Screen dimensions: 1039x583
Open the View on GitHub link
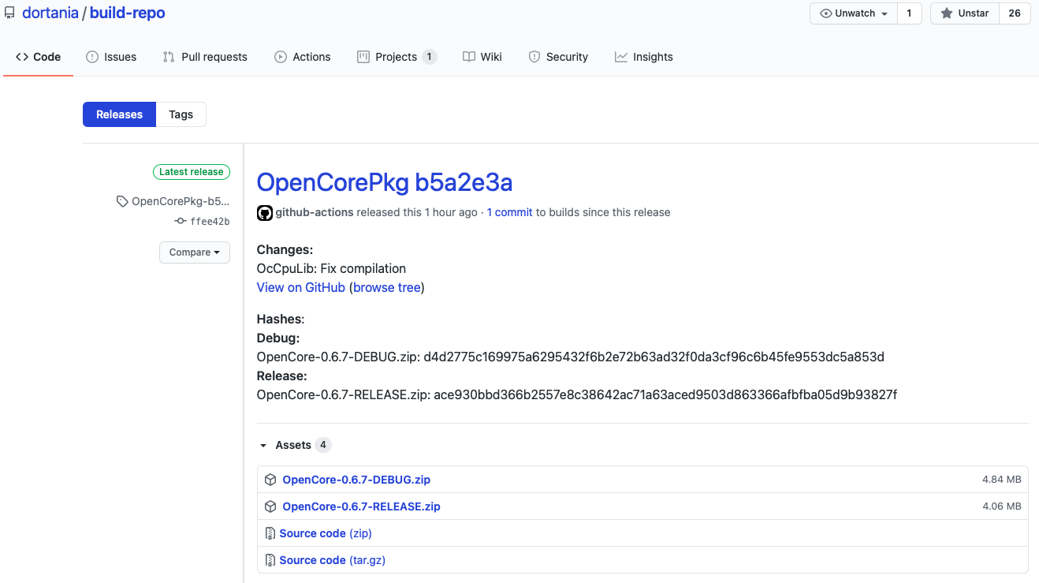pyautogui.click(x=300, y=287)
